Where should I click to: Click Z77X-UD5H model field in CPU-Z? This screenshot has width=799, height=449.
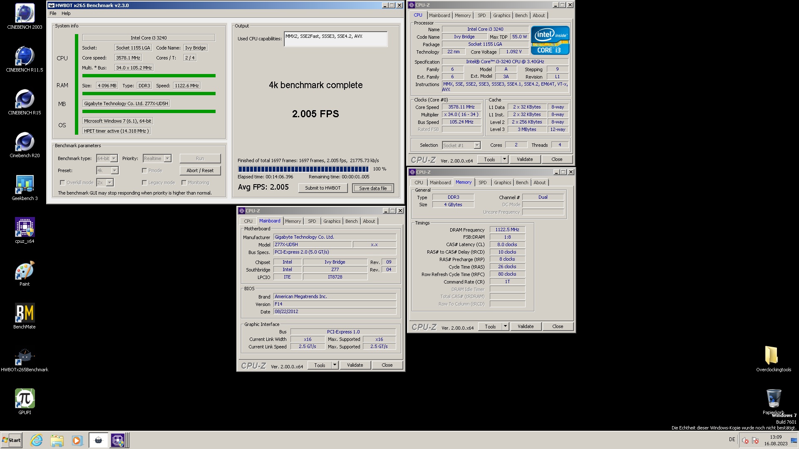(x=312, y=244)
